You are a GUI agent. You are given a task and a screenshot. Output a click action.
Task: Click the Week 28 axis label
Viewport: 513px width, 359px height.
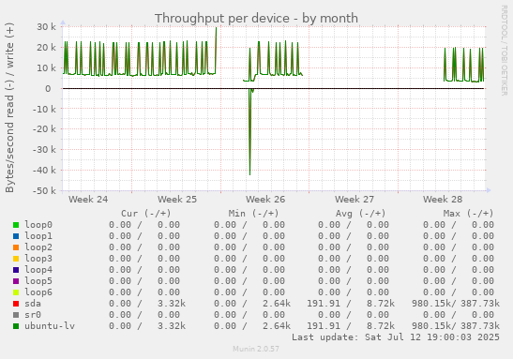click(443, 200)
